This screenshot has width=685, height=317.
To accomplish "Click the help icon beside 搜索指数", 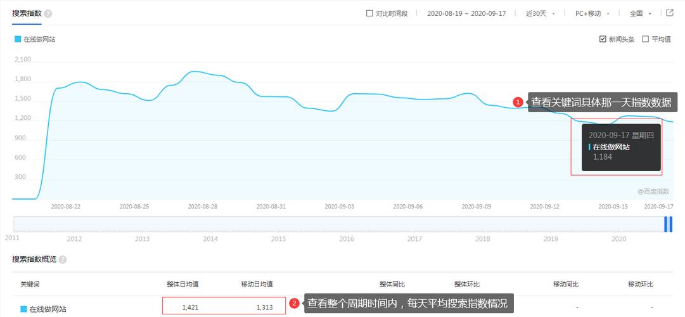I will point(48,13).
